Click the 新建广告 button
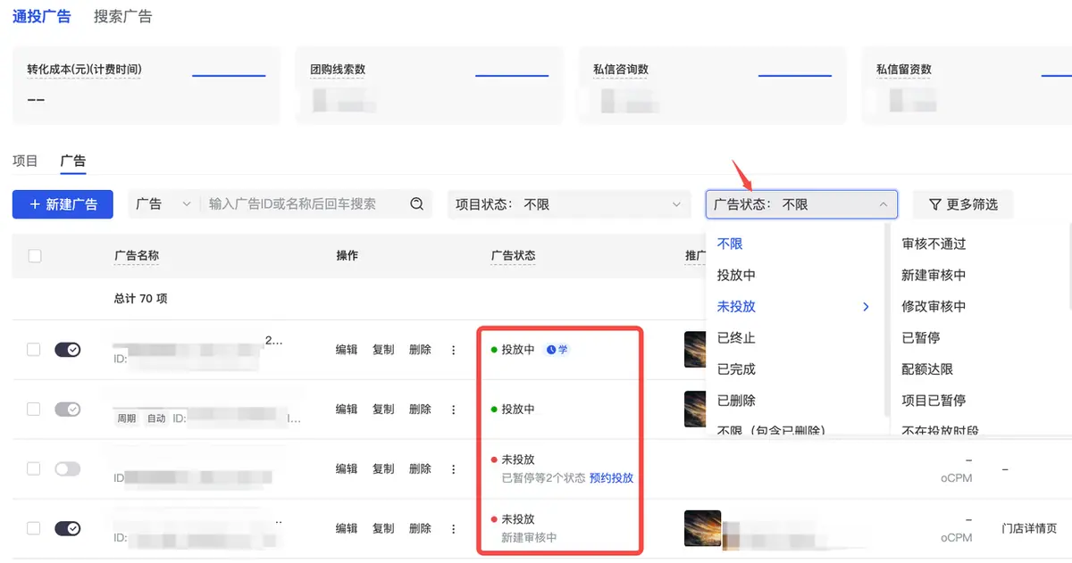 [63, 204]
